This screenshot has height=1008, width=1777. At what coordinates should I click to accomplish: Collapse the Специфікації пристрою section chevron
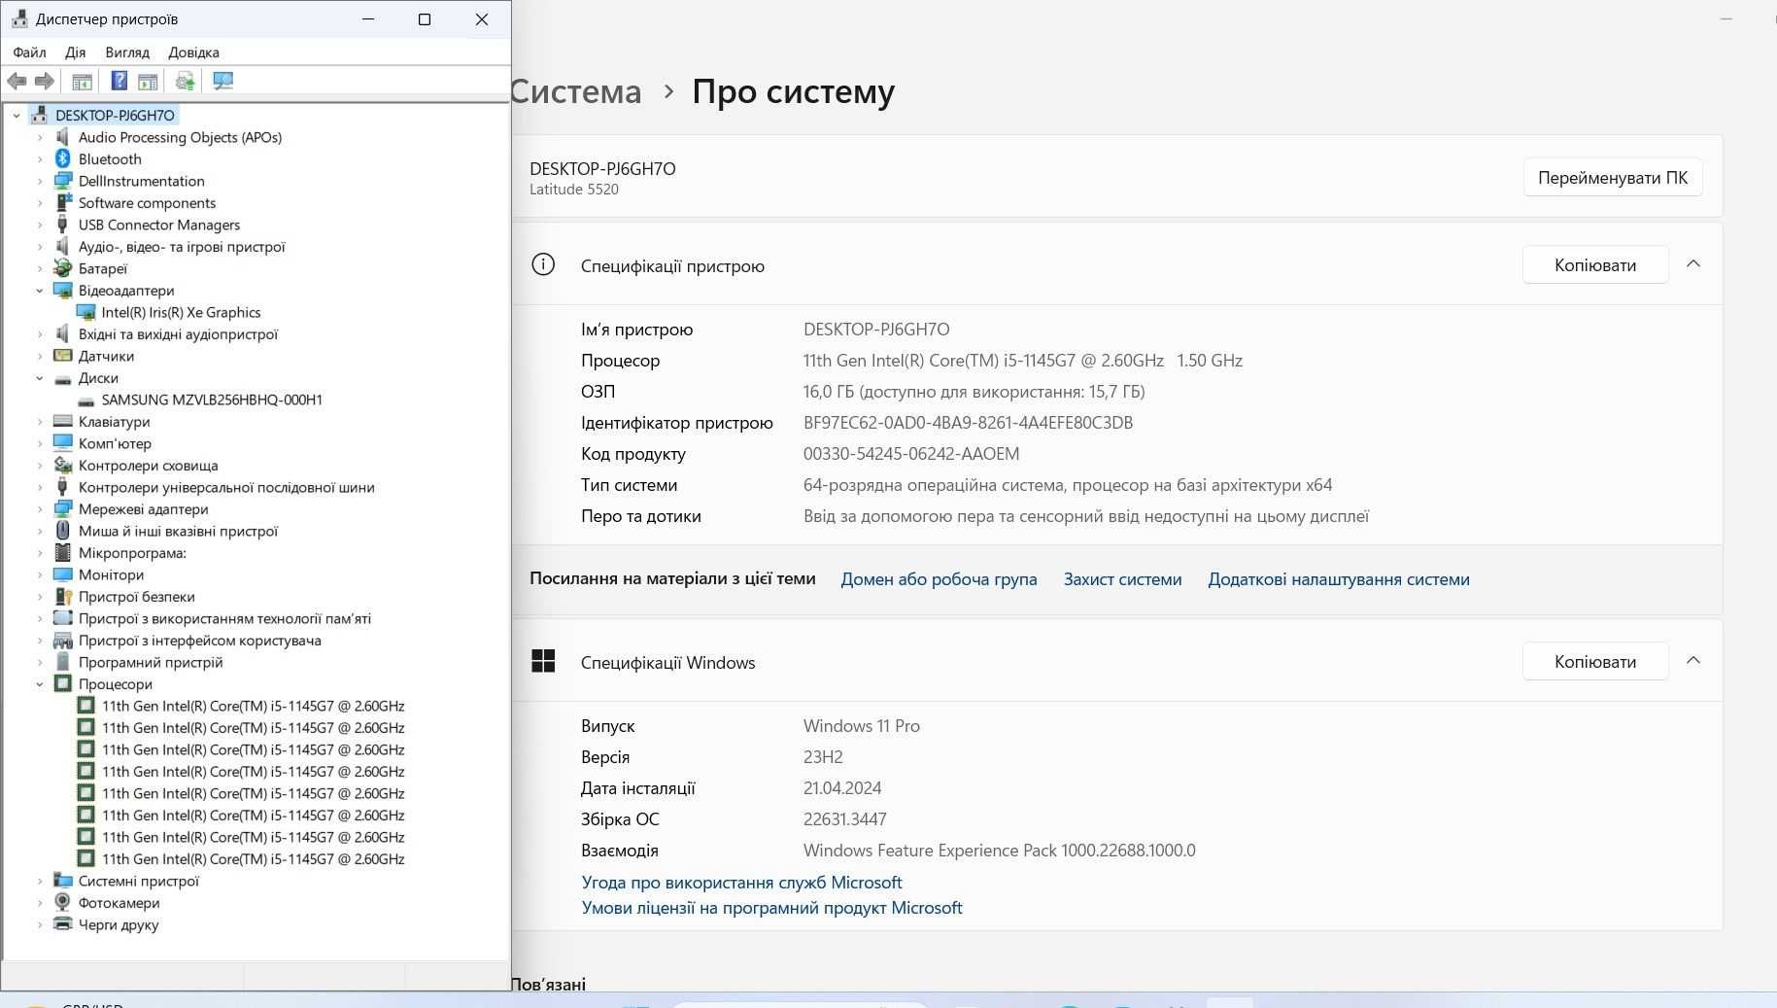[1693, 264]
